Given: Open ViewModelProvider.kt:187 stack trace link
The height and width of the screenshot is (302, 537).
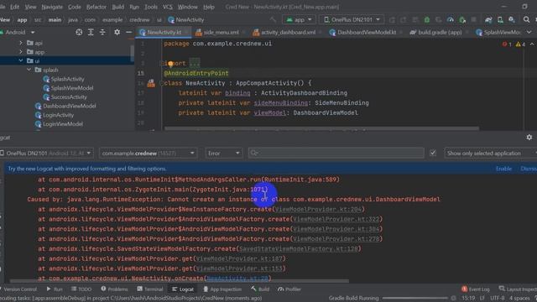Looking at the screenshot, I should tap(239, 259).
